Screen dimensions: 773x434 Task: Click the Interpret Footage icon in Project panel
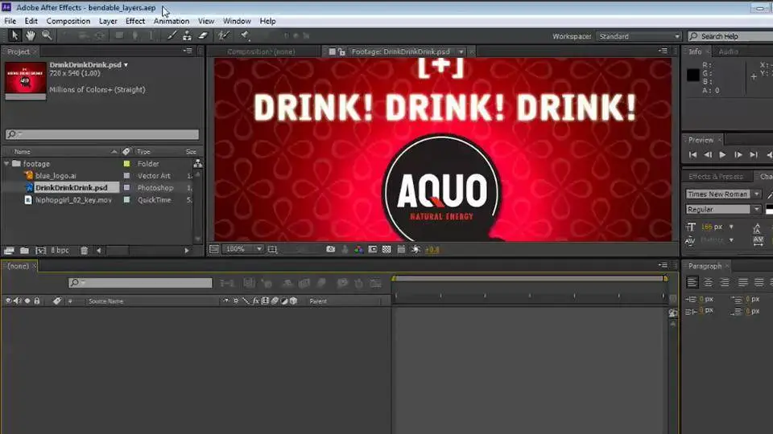pyautogui.click(x=9, y=251)
